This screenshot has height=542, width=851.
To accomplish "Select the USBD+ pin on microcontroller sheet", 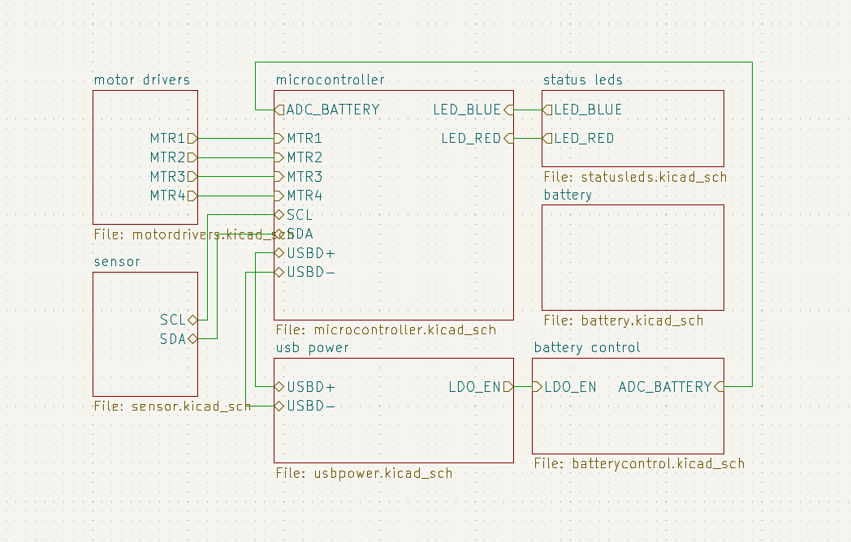I will [x=305, y=253].
